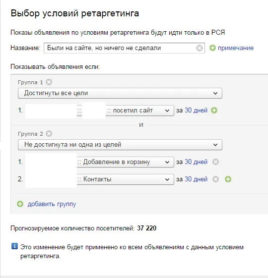The height and width of the screenshot is (278, 268).
Task: Click green plus icon beside добавить группу
Action: [x=20, y=204]
